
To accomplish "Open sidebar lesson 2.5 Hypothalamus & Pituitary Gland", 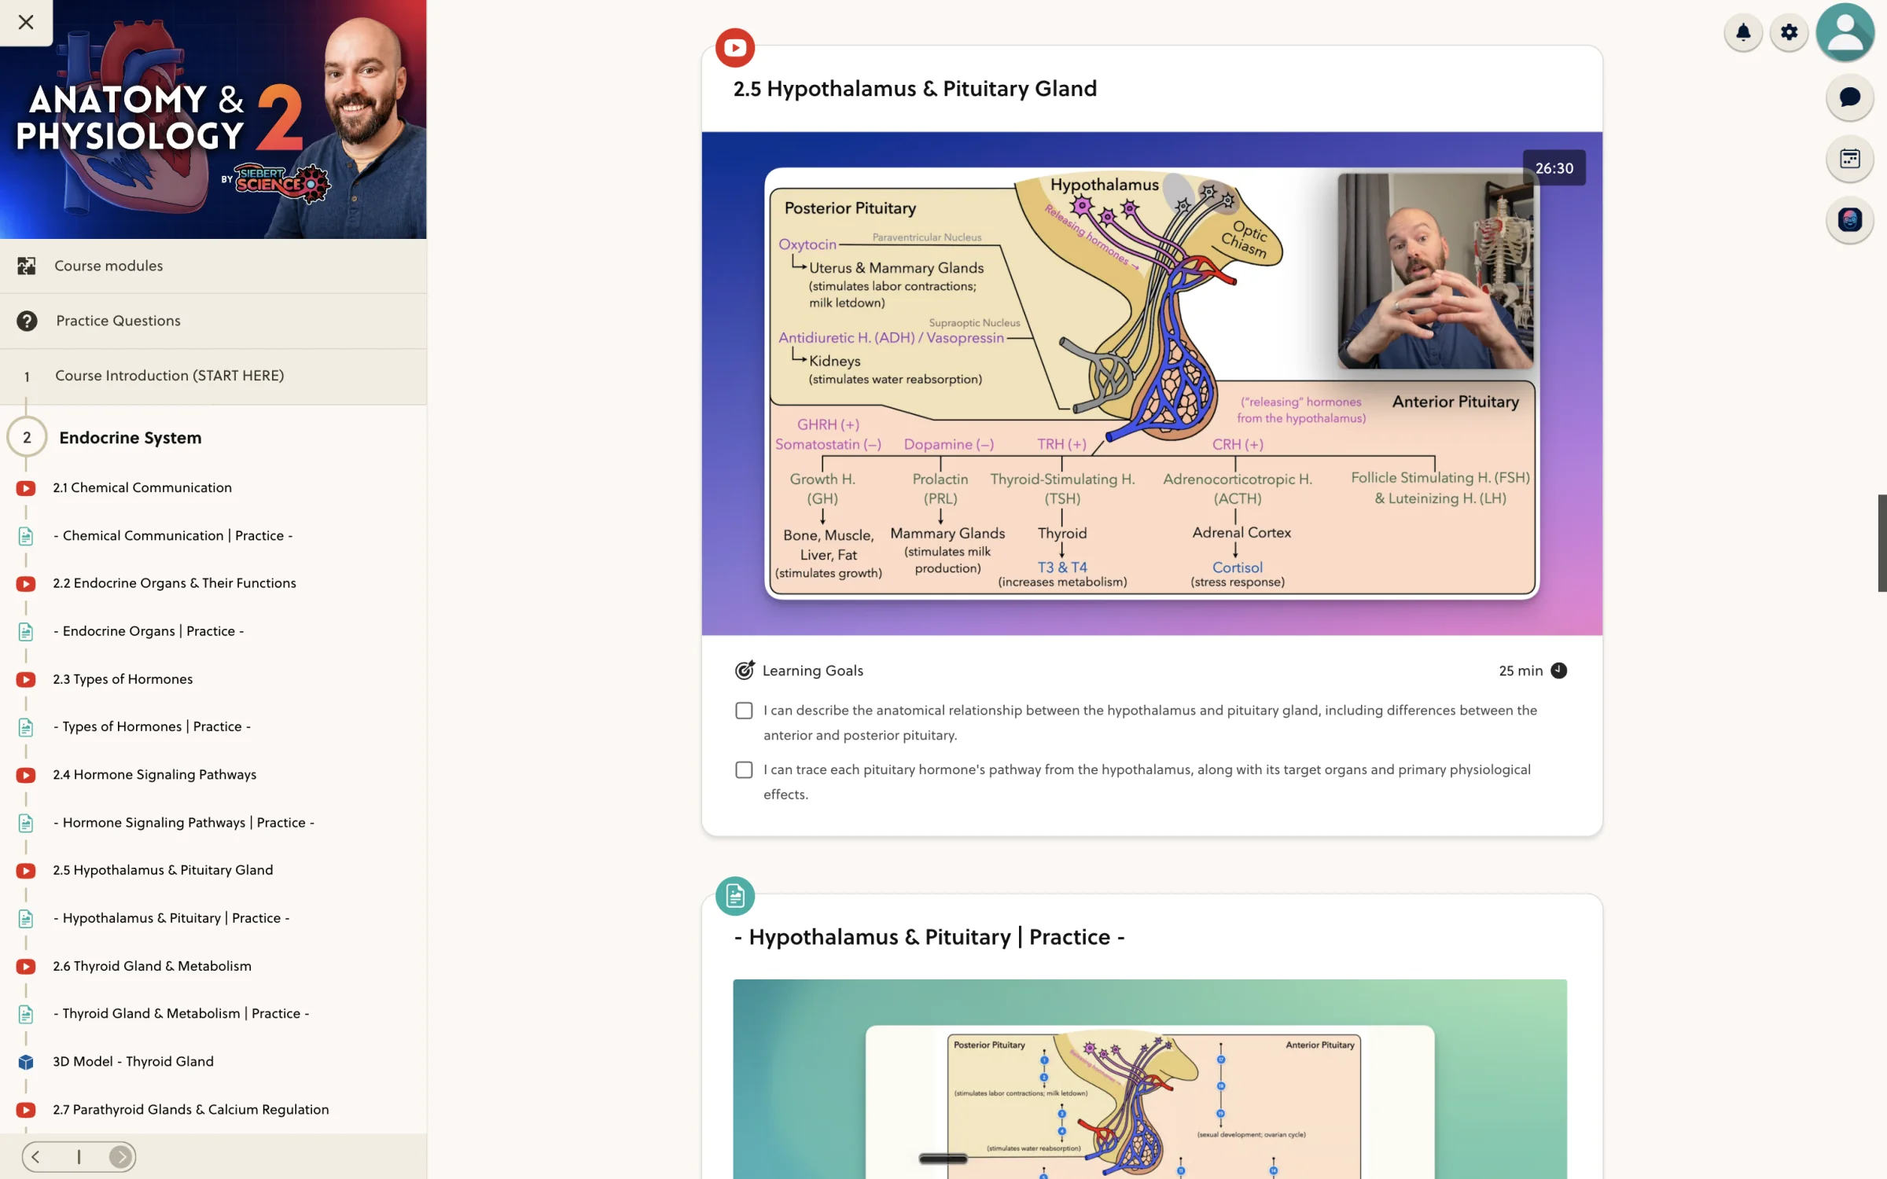I will coord(163,870).
